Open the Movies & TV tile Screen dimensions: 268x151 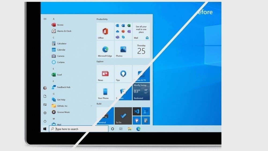141,74
